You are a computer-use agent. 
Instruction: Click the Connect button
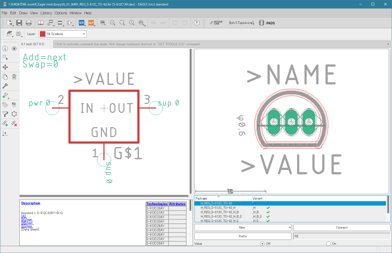click(342, 228)
